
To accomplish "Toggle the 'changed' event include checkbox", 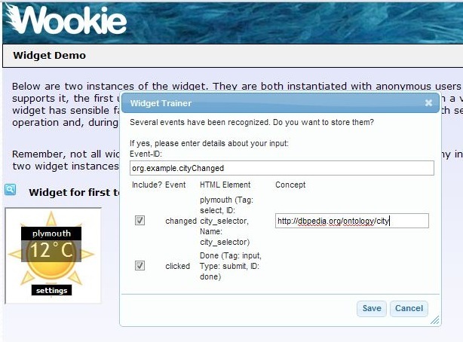I will coord(140,221).
